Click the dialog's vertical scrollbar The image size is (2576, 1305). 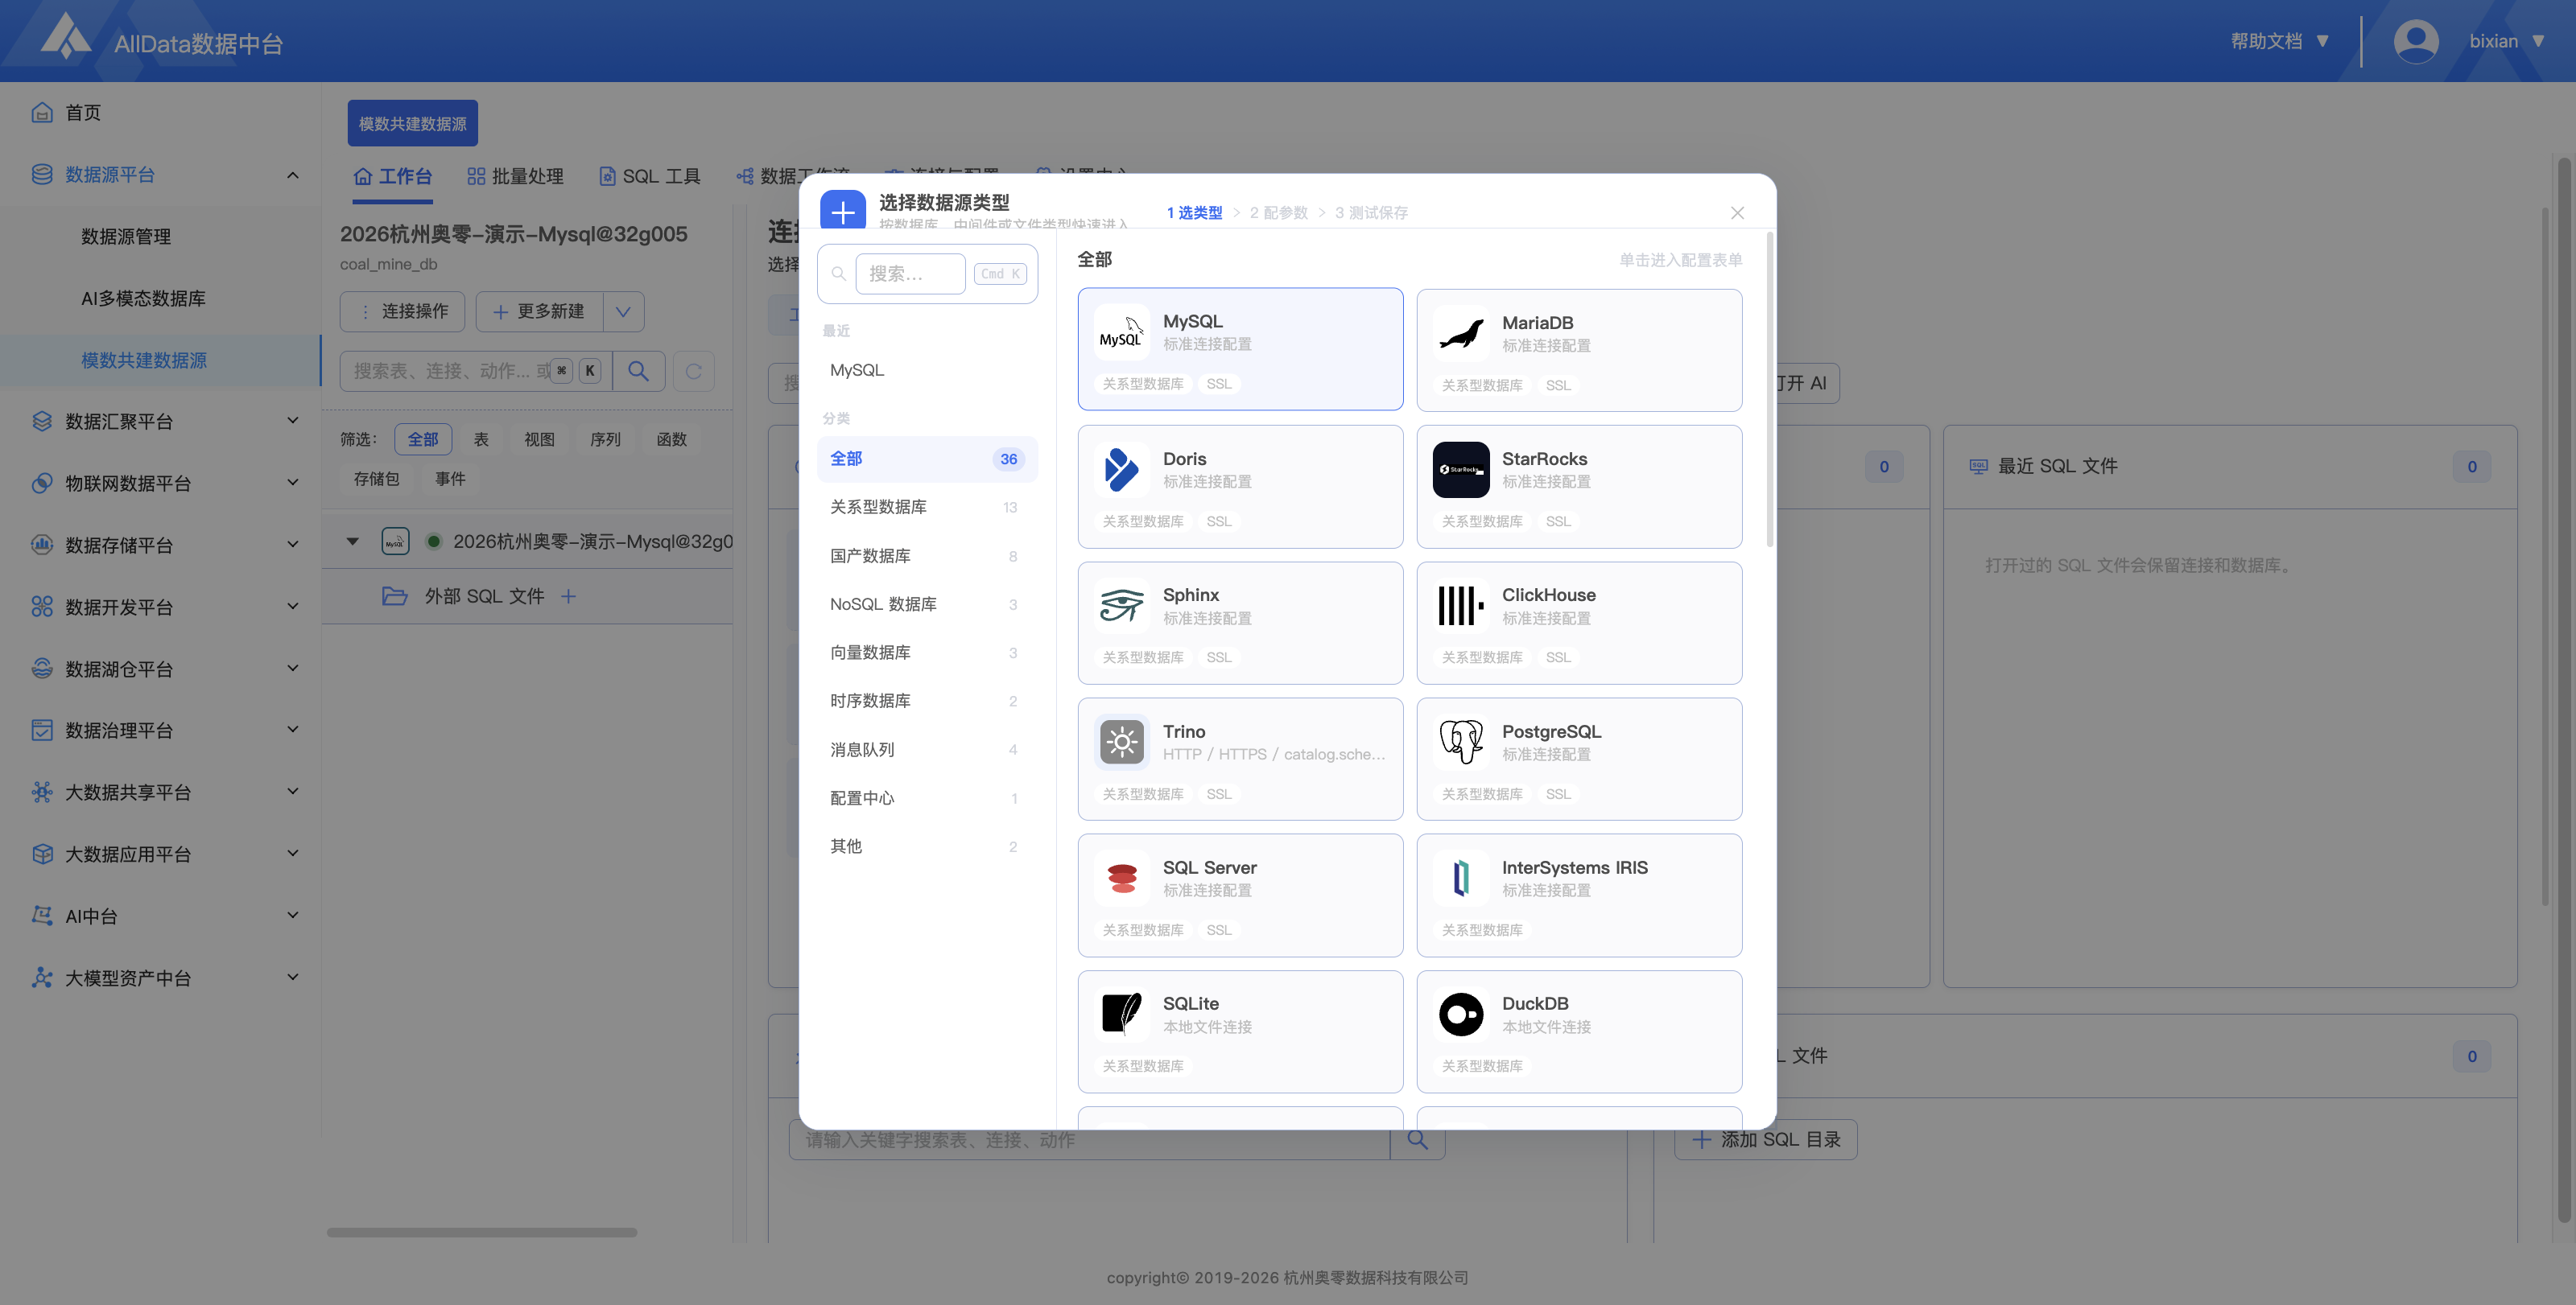point(1770,389)
